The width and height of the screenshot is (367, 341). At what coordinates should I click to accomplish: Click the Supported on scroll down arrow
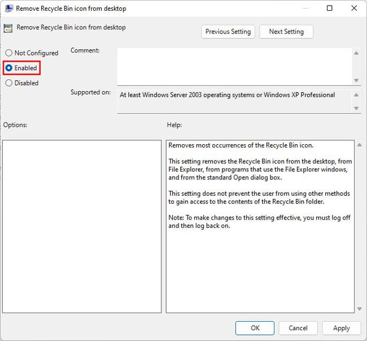[356, 108]
